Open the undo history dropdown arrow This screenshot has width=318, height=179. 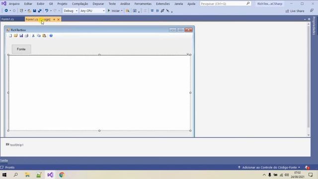[51, 11]
